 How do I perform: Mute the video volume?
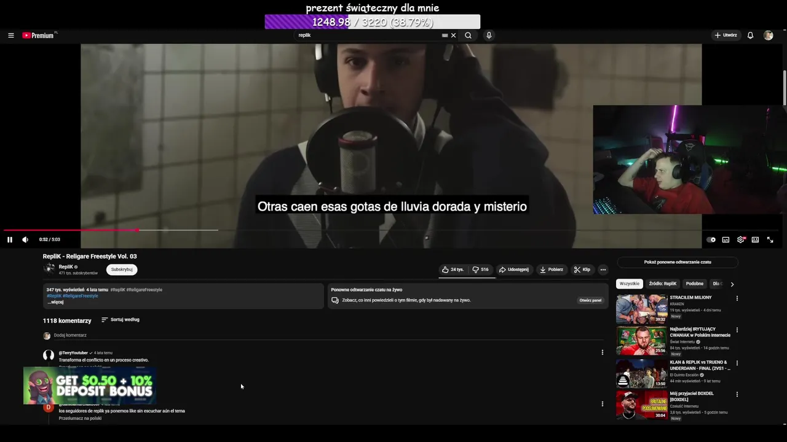pos(25,239)
